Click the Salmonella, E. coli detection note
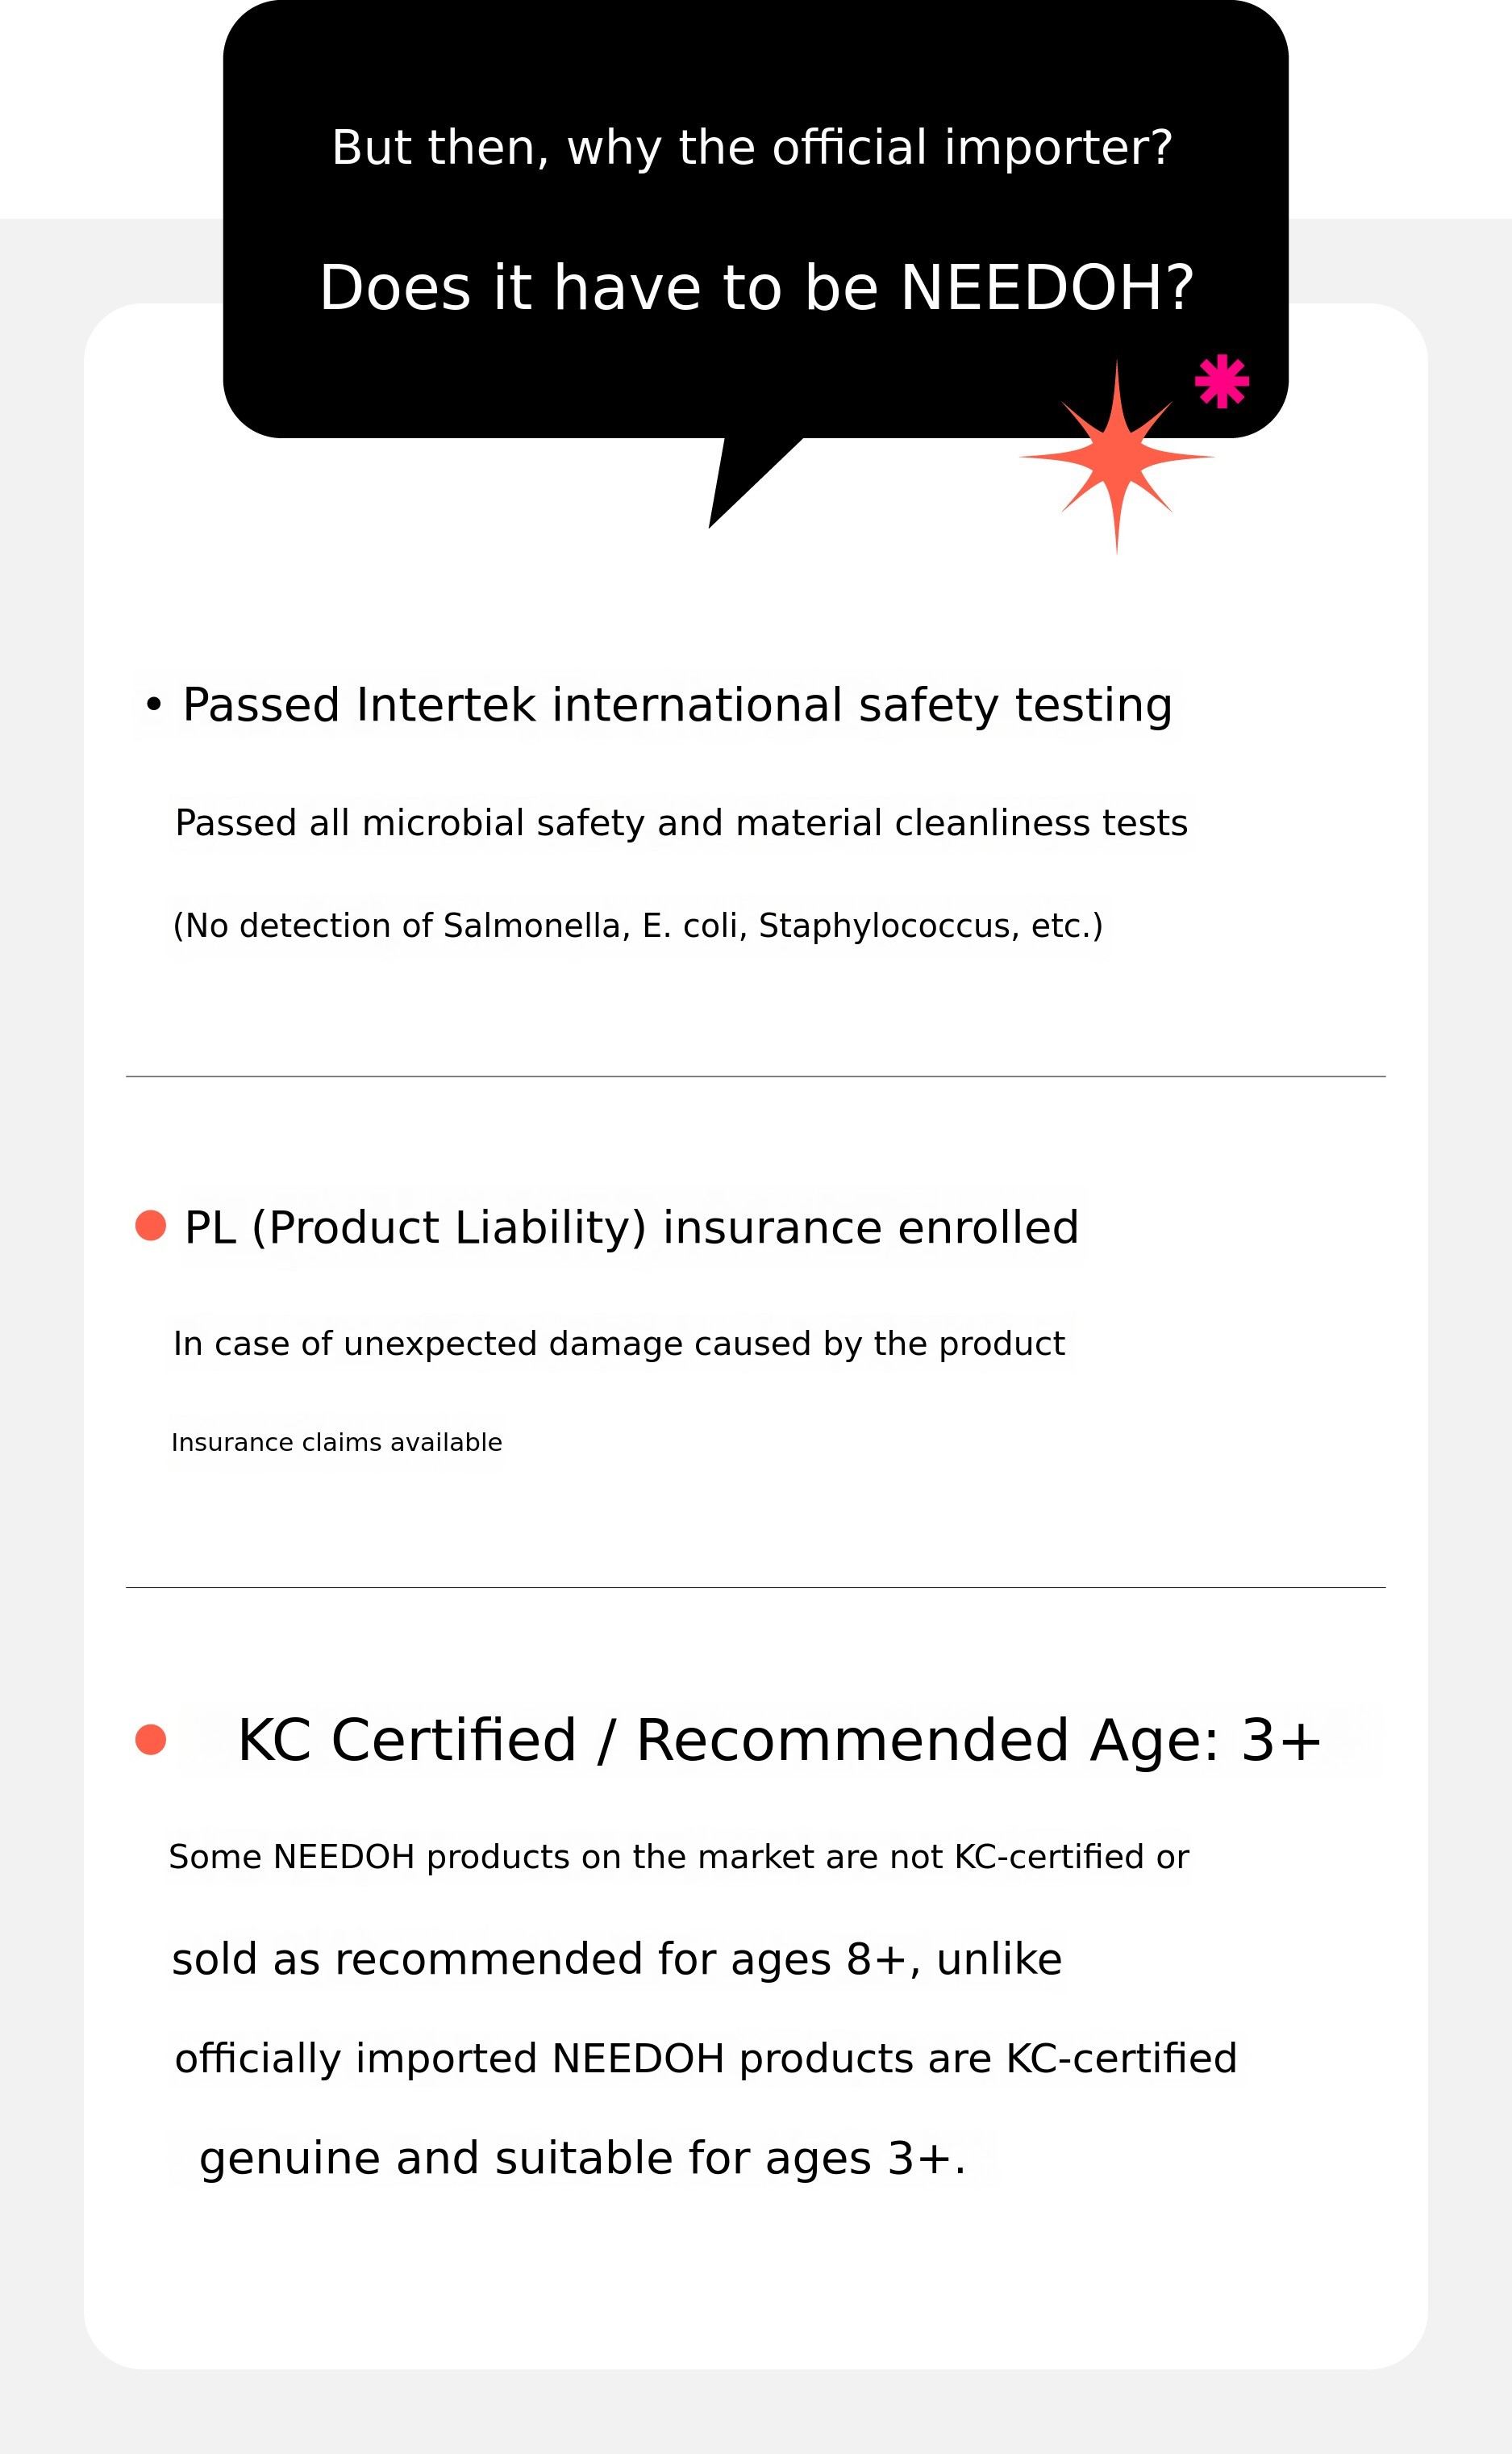Screen dimensions: 1512x2454 tap(638, 926)
